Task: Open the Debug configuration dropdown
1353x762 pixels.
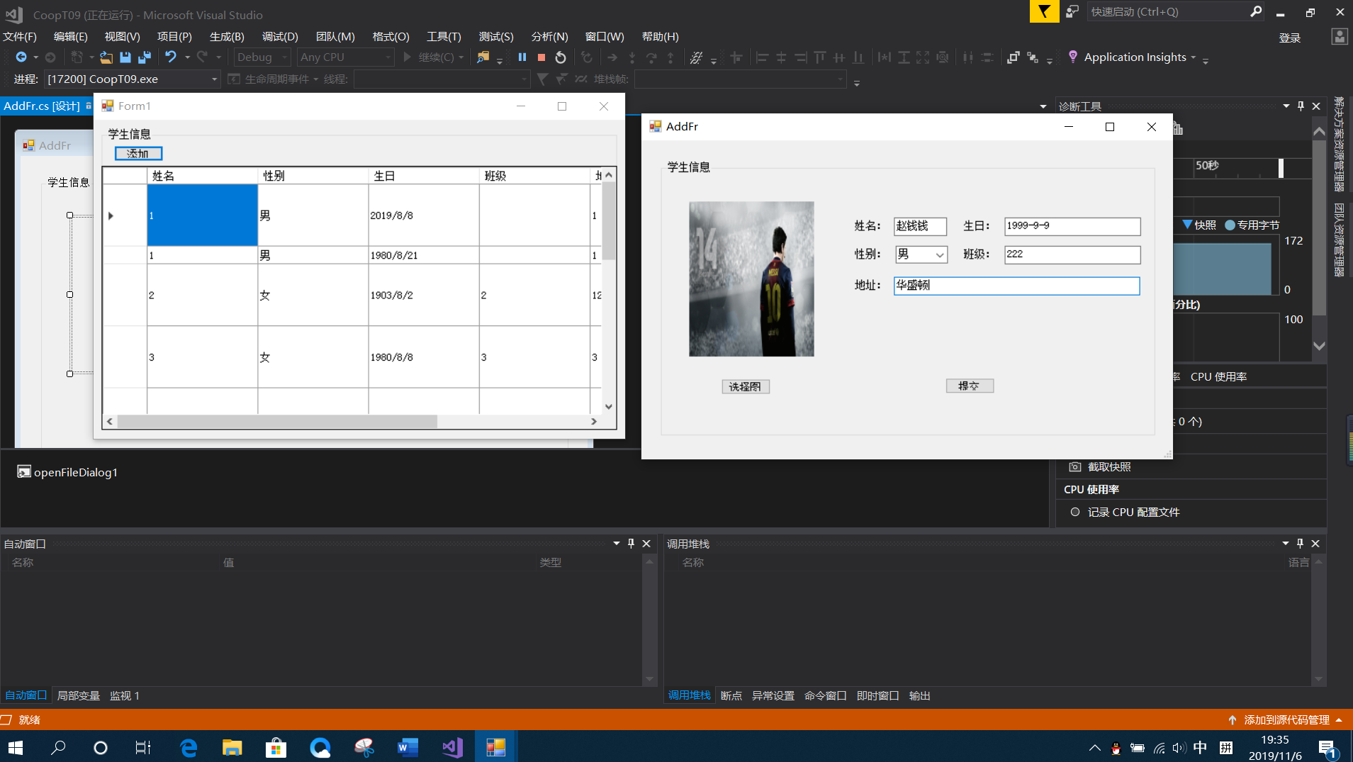Action: click(x=262, y=57)
